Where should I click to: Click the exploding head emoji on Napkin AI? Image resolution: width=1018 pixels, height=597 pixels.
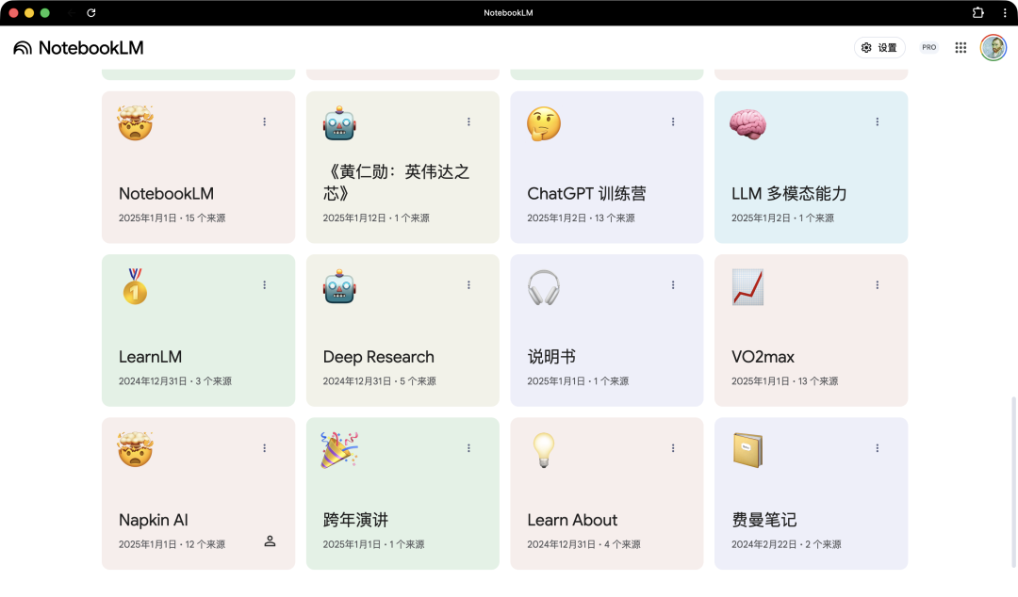[136, 450]
